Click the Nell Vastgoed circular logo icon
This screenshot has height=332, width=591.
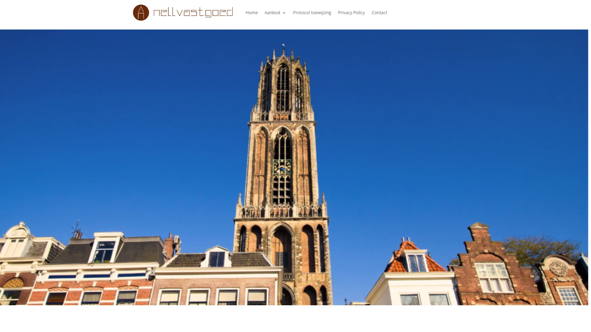pos(141,12)
